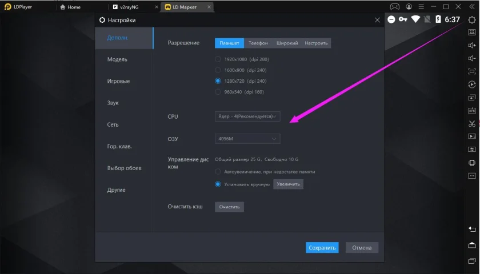Click the disk size text Общий размер 25 G

[x=238, y=159]
